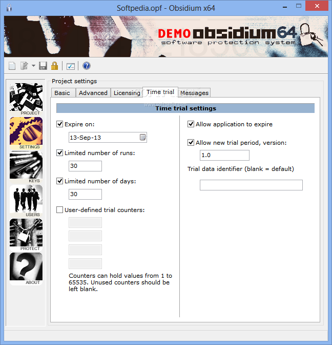Click the gold padlock Protect icon

click(54, 66)
